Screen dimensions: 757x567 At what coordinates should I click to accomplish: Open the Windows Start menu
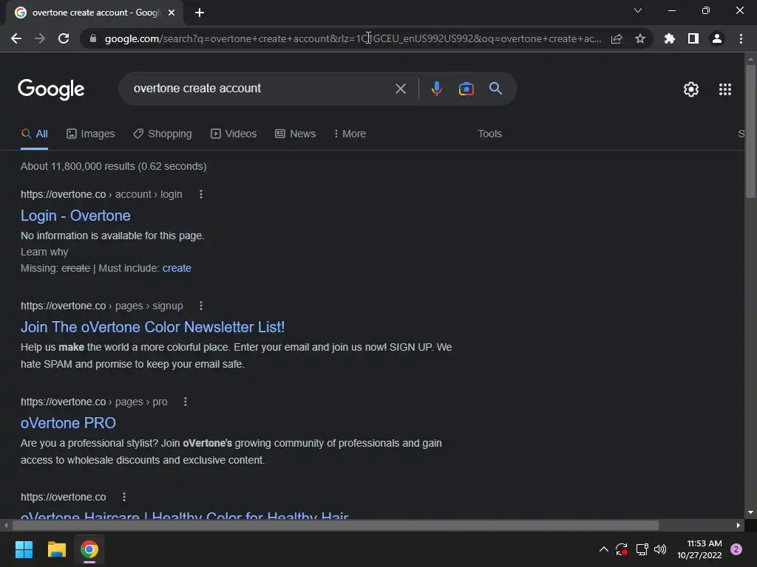point(24,549)
